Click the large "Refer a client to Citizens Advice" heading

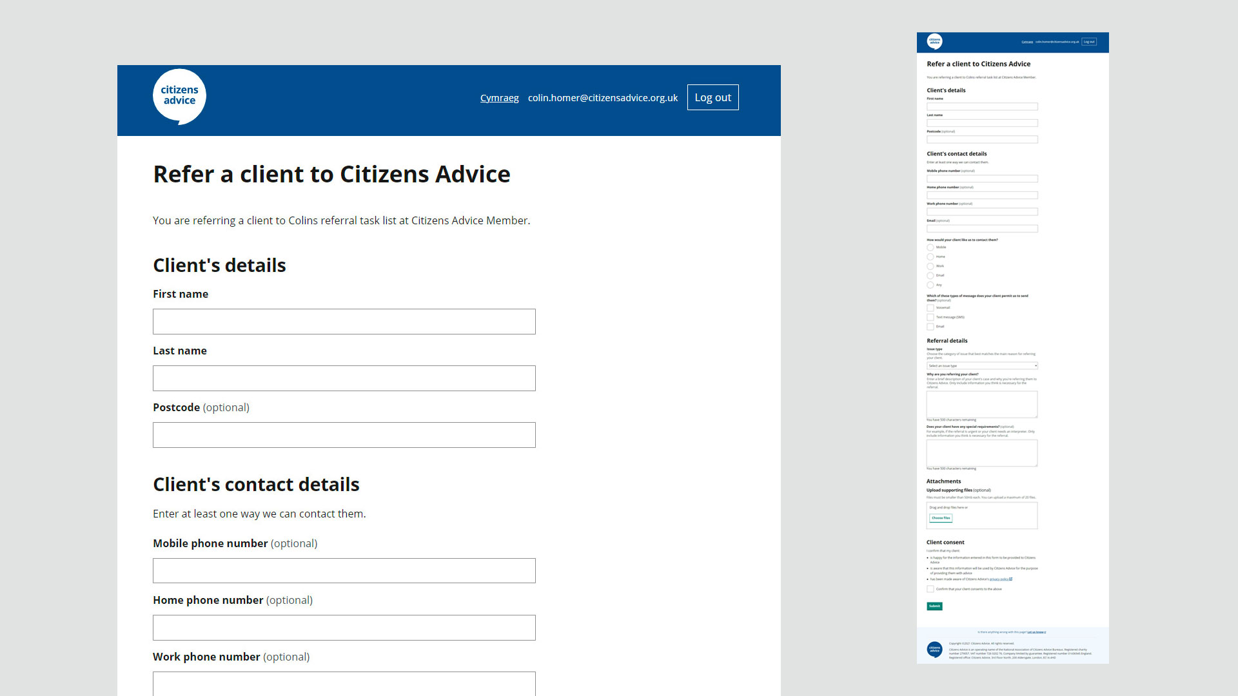click(x=331, y=175)
